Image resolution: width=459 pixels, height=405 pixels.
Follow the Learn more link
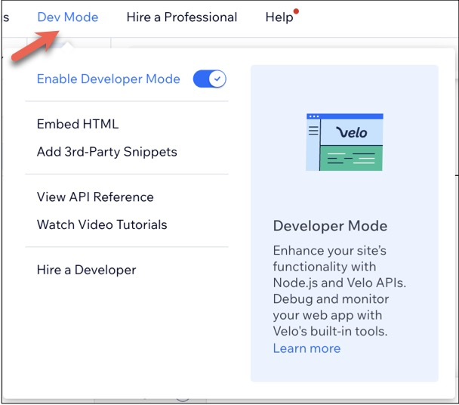[x=307, y=348]
